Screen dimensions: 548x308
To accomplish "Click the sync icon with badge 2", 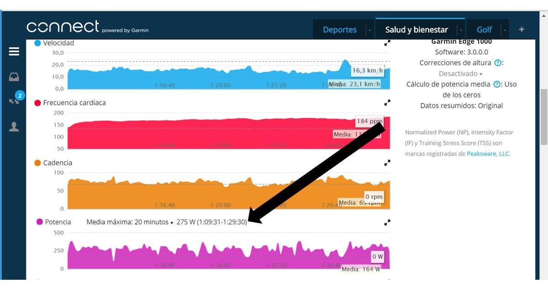I will coord(14,100).
